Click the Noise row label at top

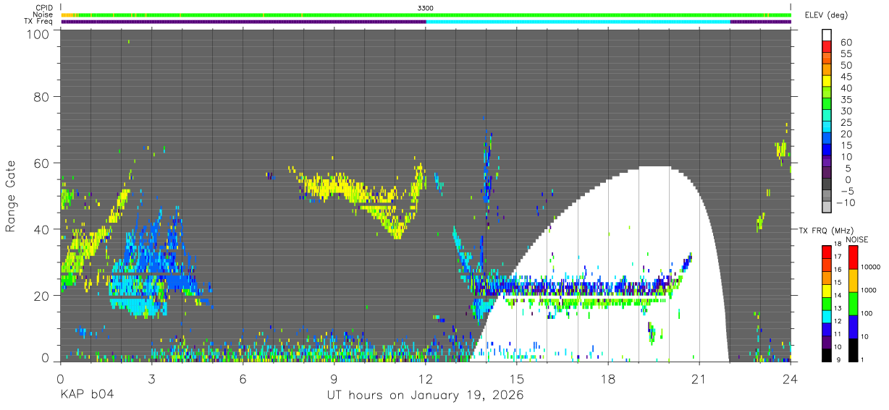pyautogui.click(x=43, y=14)
